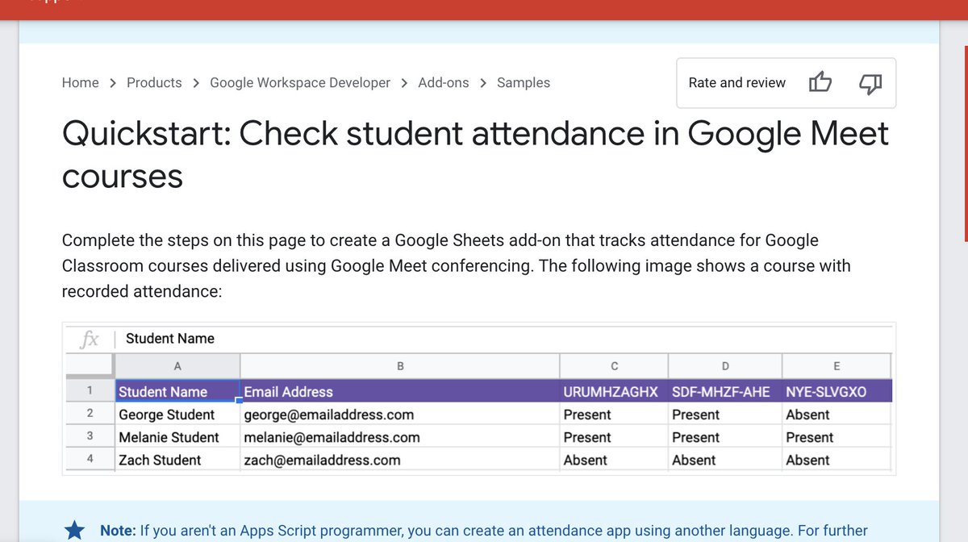Click the fx formula icon in image
The height and width of the screenshot is (542, 968).
tap(90, 340)
